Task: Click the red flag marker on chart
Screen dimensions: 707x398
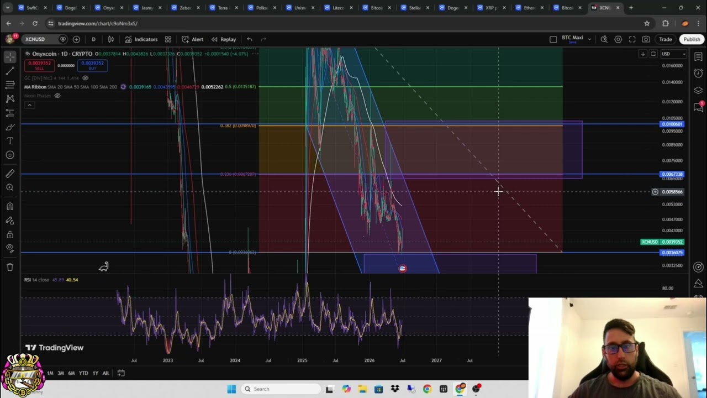Action: tap(403, 268)
